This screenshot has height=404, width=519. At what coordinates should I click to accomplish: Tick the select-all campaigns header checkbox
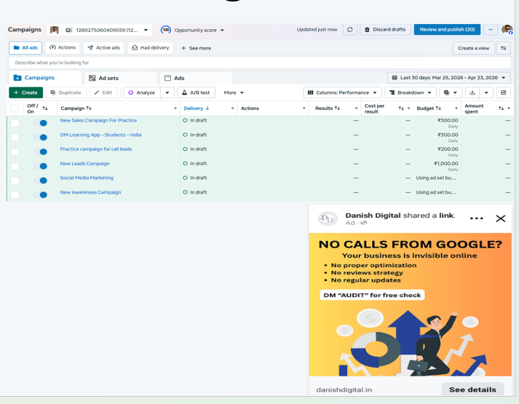coord(15,108)
